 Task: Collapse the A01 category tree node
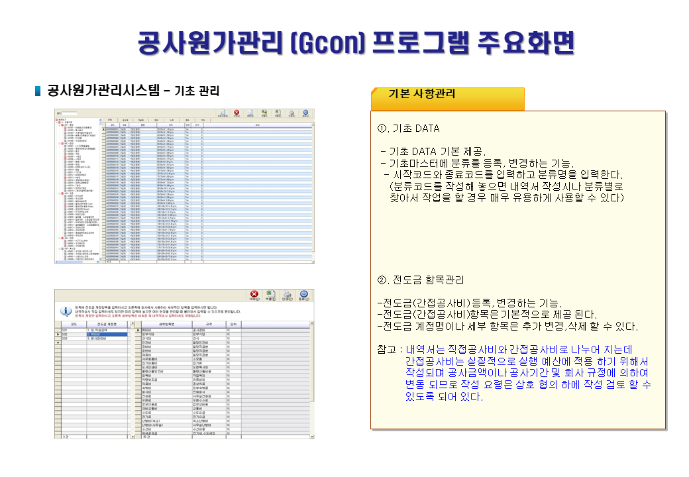[x=58, y=125]
